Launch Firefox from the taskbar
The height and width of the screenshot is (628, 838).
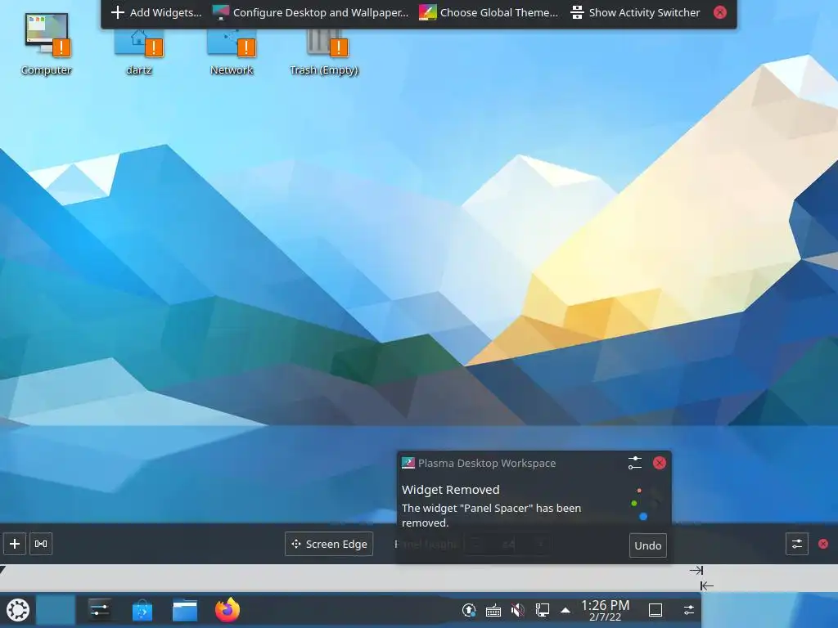[x=228, y=610]
